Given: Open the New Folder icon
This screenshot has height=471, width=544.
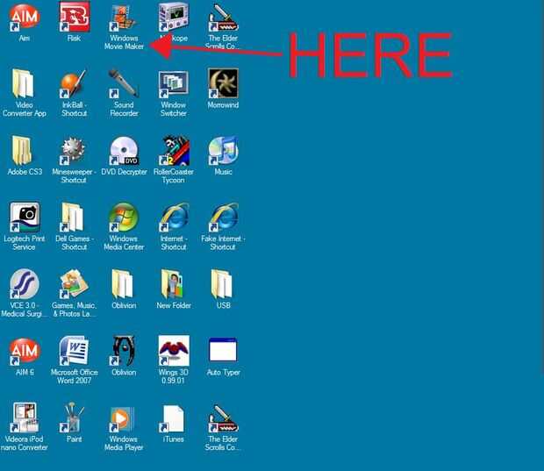Looking at the screenshot, I should (x=172, y=284).
